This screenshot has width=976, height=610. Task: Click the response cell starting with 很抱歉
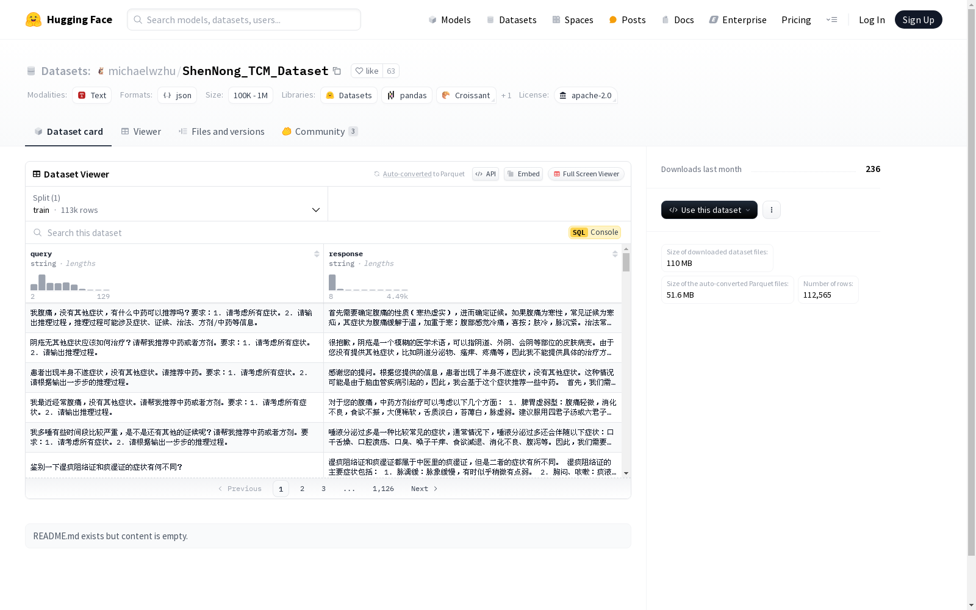click(473, 348)
